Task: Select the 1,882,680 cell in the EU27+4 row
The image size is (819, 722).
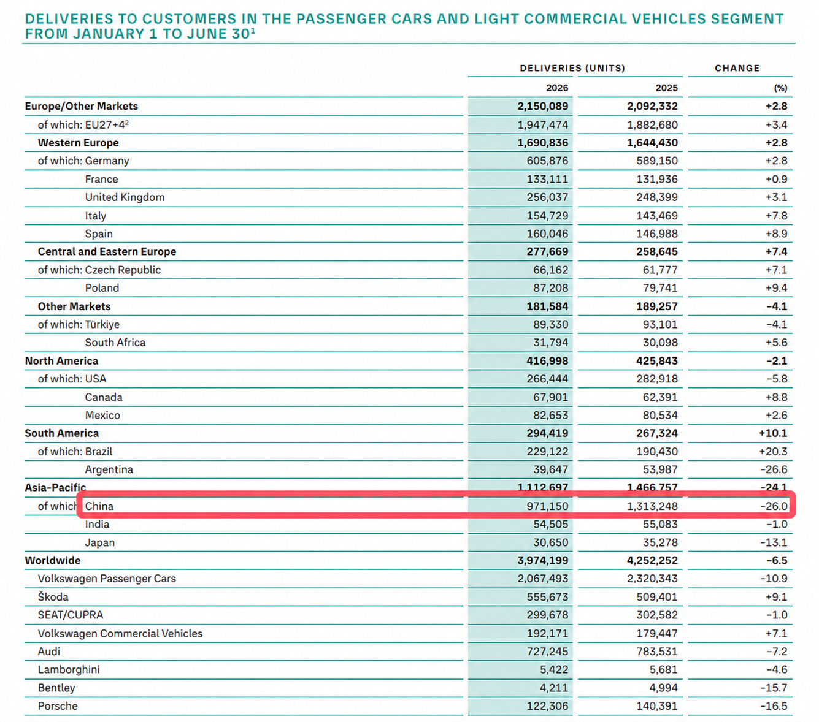Action: click(653, 124)
